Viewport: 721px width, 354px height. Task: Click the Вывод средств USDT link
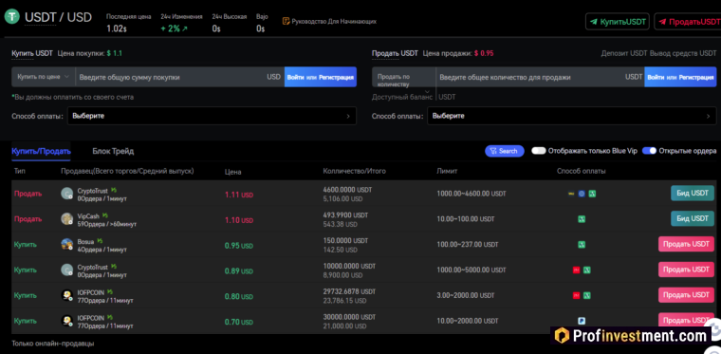click(x=683, y=53)
